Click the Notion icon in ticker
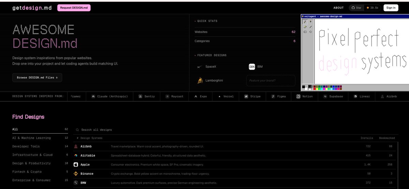The width and height of the screenshot is (409, 189). (x=298, y=97)
